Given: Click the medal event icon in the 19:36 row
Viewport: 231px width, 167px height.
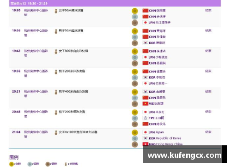Looking at the screenshot, I should pos(56,31).
